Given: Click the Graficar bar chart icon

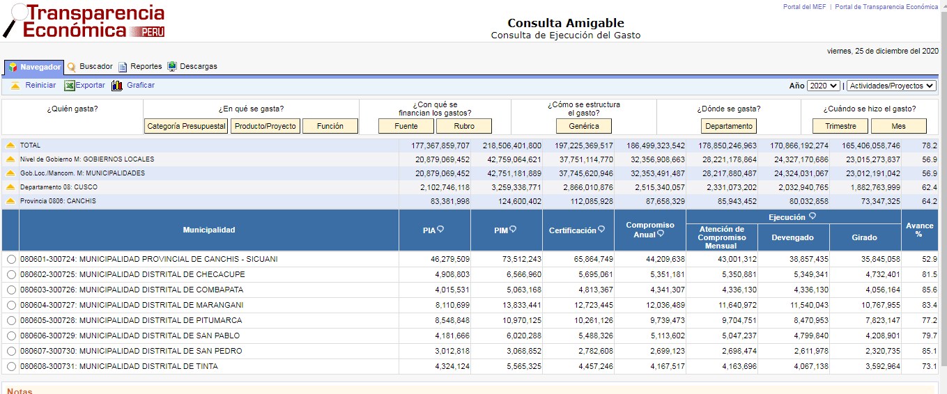Looking at the screenshot, I should tap(117, 86).
